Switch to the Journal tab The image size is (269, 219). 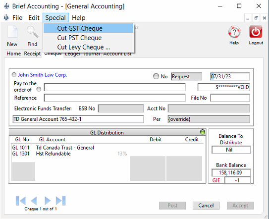pos(92,55)
